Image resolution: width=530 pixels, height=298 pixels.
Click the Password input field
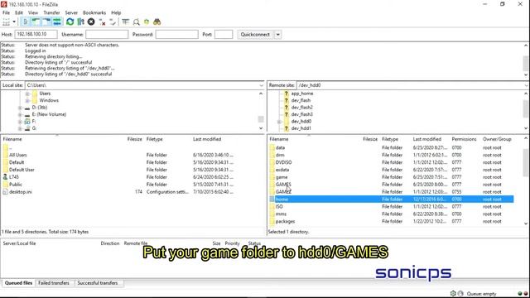pos(176,34)
